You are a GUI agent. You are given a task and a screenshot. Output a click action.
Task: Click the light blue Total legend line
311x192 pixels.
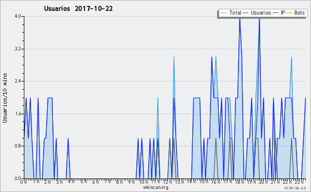click(223, 13)
